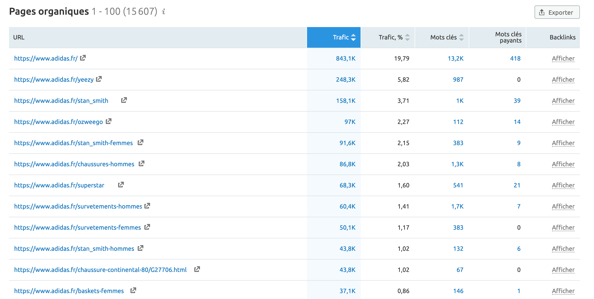Screen dimensions: 594x299
Task: Open the adidas.fr/stan_smith URL link
Action: pos(61,101)
